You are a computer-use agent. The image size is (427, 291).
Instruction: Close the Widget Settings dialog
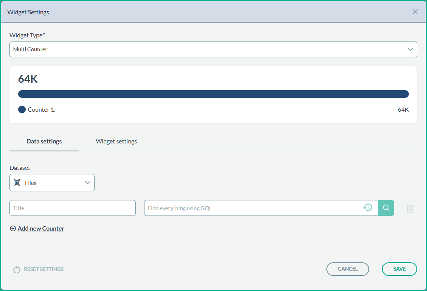(x=415, y=12)
